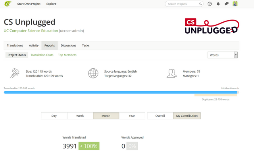Click the 3991 words translated value
The width and height of the screenshot is (254, 156).
coord(69,146)
